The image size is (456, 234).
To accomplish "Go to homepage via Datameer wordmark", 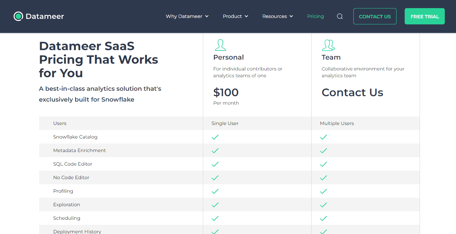I will [x=45, y=16].
